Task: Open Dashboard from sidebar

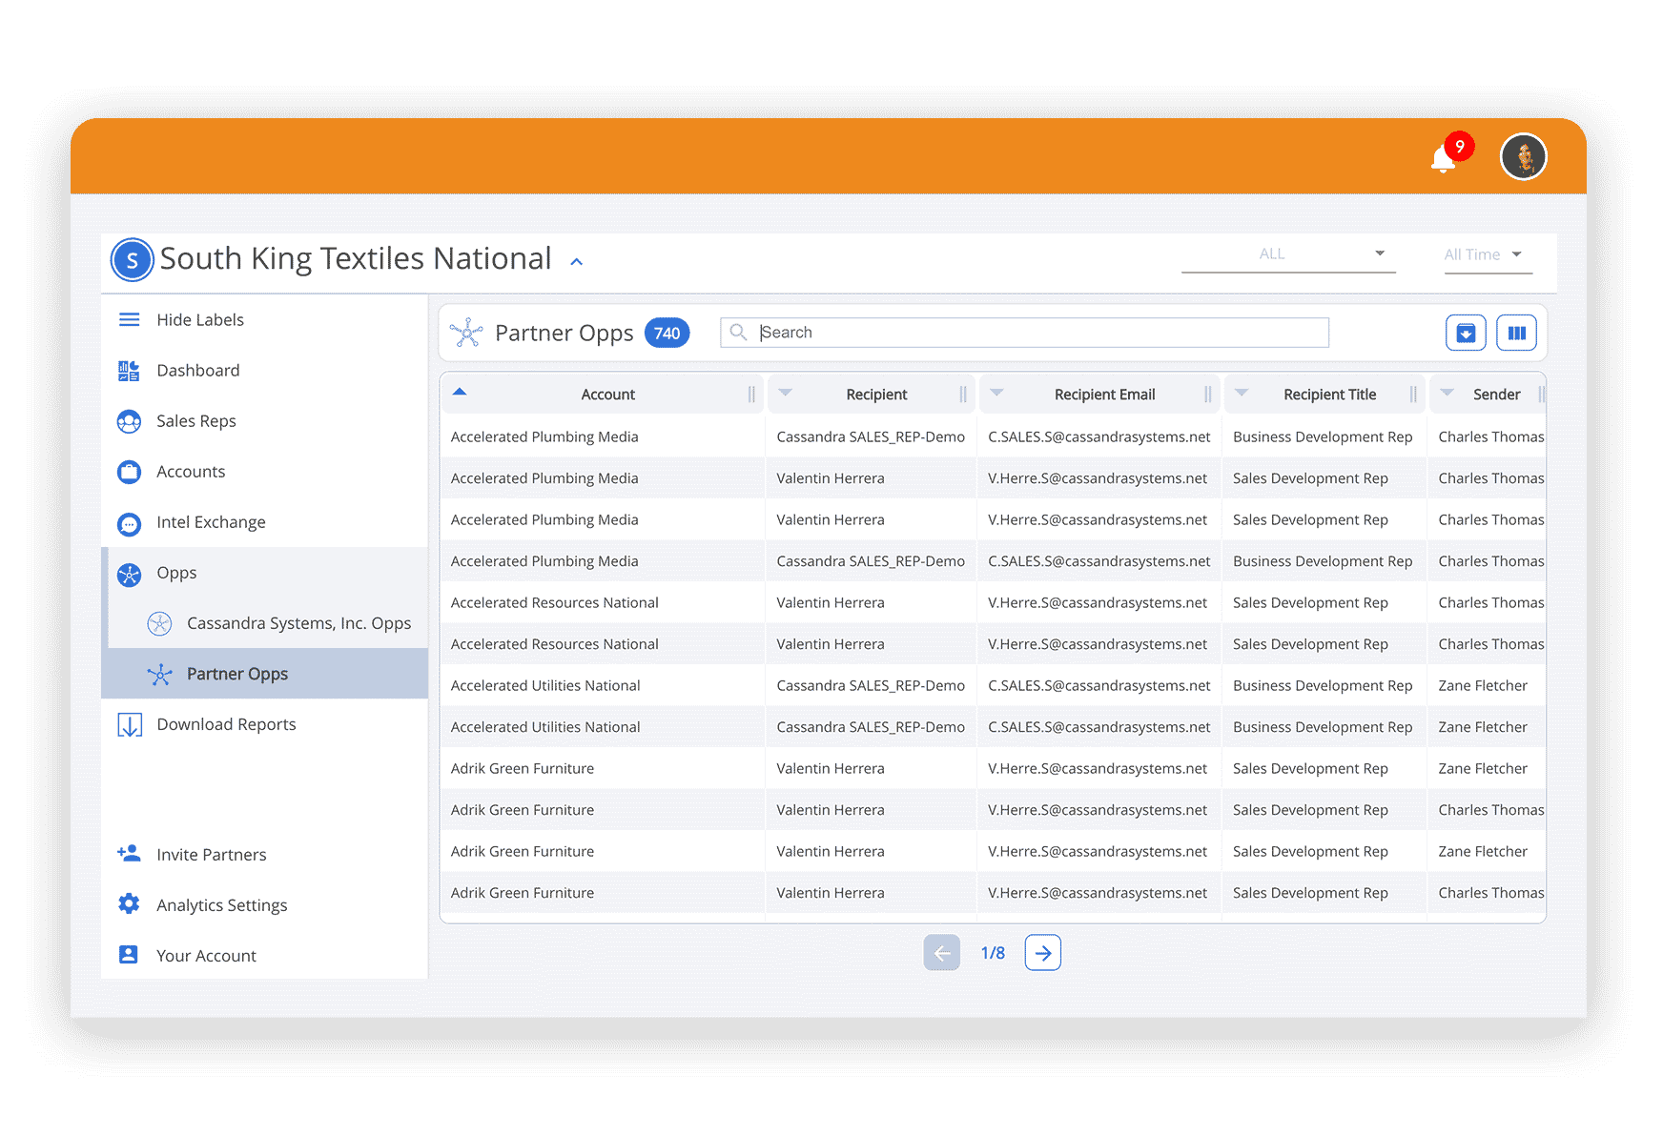Action: click(198, 370)
